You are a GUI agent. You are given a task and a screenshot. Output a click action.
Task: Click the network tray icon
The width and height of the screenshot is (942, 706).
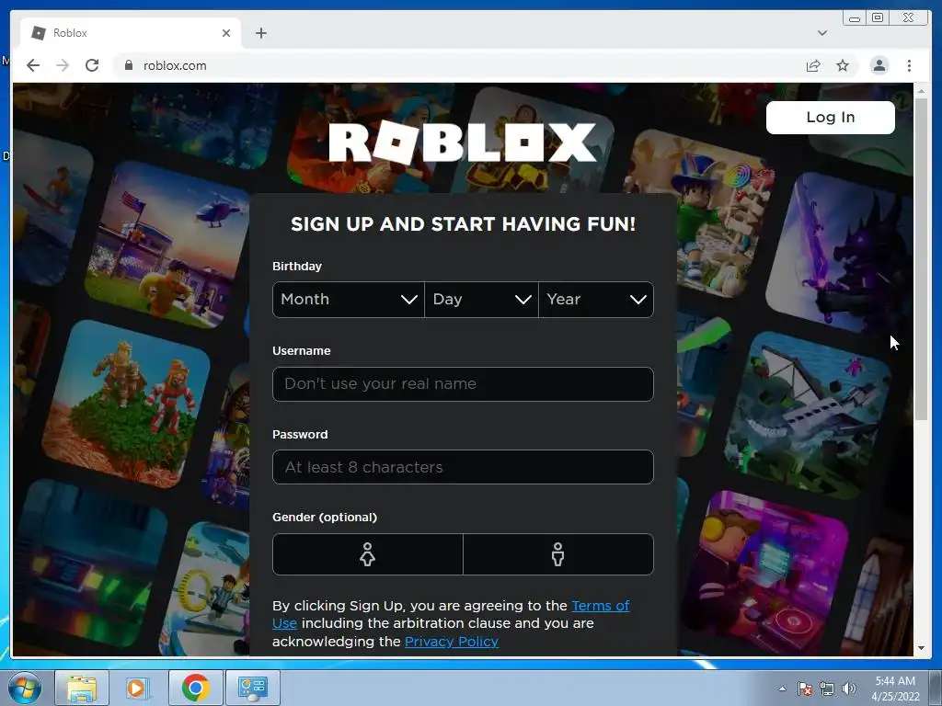point(827,689)
